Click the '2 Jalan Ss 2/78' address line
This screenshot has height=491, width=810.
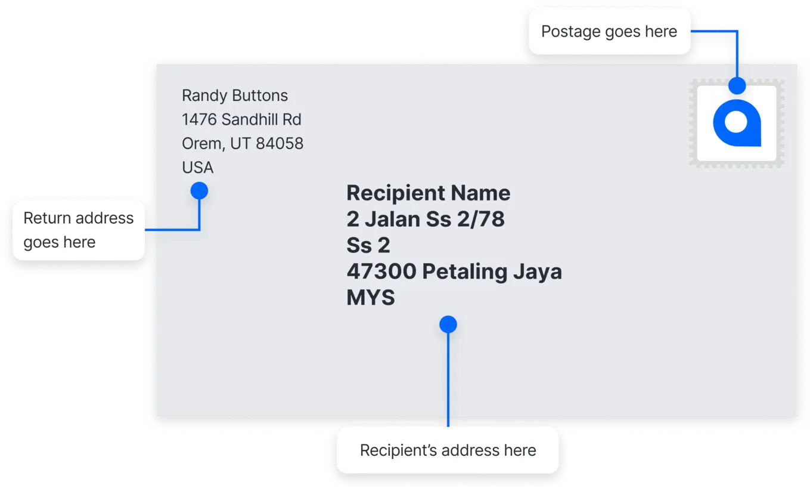click(x=426, y=220)
